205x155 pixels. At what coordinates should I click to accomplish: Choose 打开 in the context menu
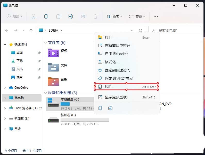pos(127,38)
